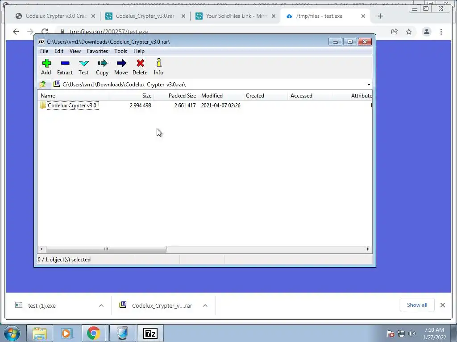Open the View menu
The width and height of the screenshot is (457, 342).
[75, 51]
